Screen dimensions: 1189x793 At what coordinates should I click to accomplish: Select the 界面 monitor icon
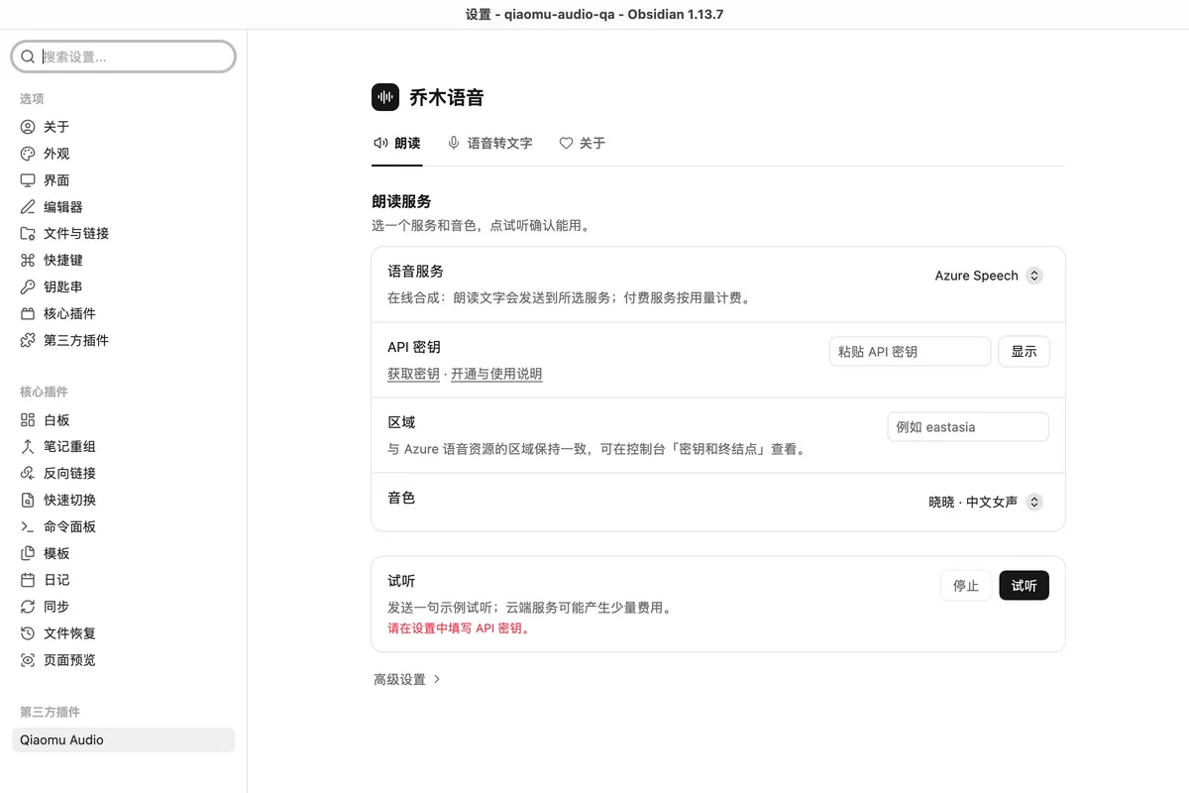pyautogui.click(x=28, y=180)
